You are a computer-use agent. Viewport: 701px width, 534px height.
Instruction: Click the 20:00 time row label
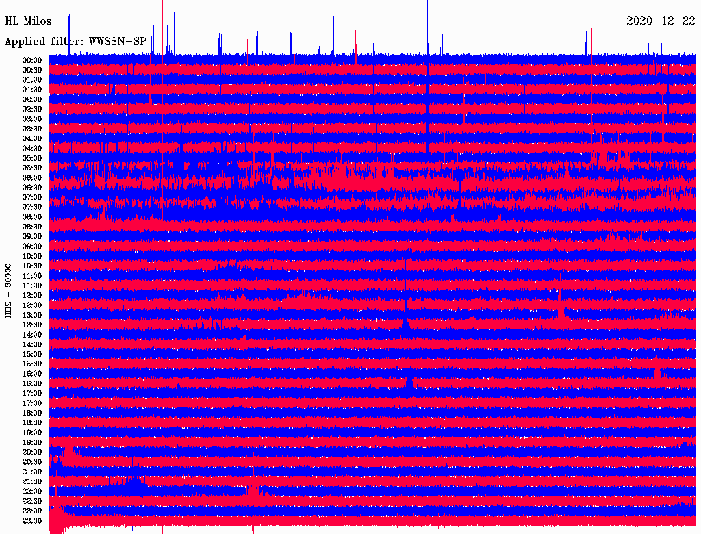click(x=32, y=452)
